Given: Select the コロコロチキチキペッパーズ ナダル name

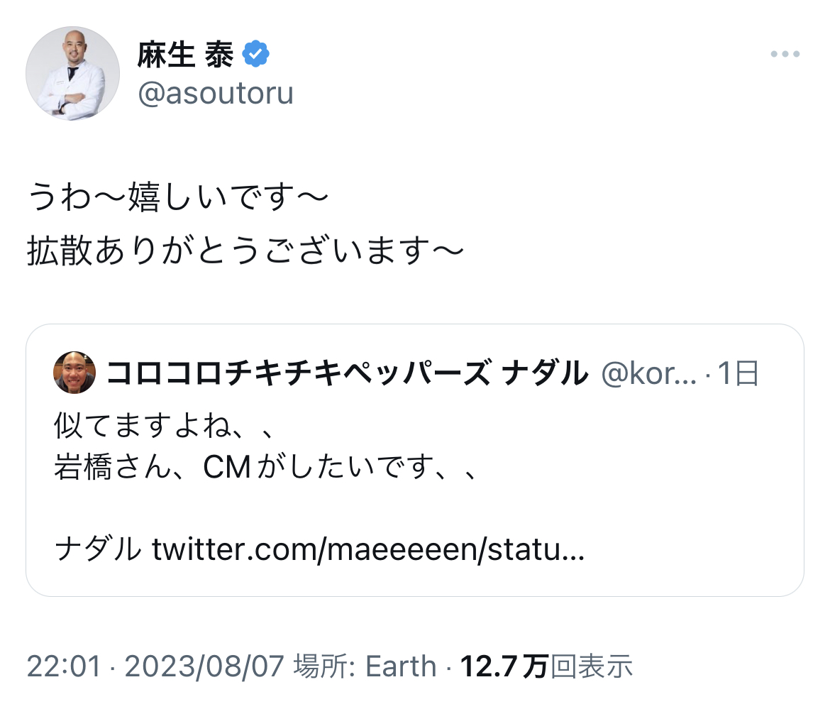Looking at the screenshot, I should coord(346,373).
